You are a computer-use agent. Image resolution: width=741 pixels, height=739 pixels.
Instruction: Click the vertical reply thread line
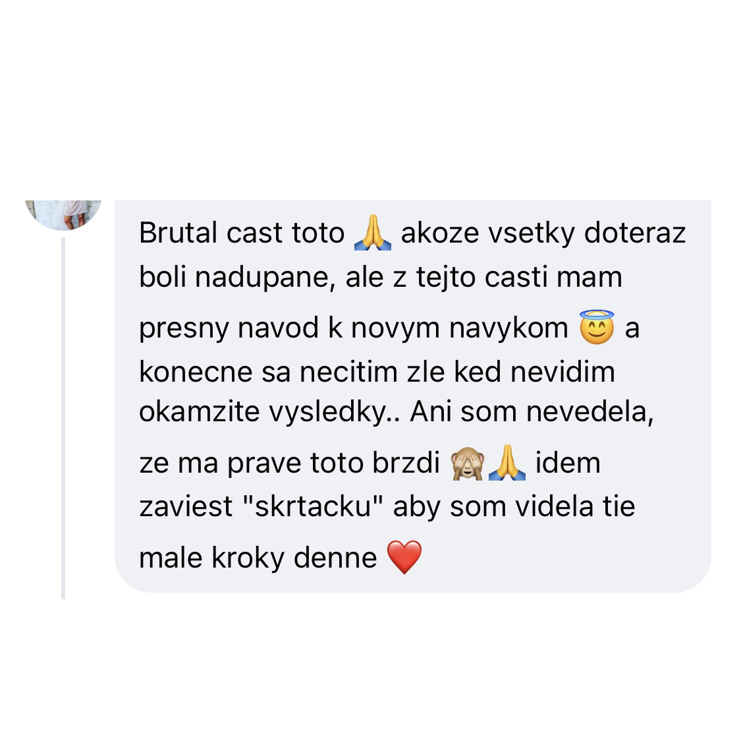63,418
